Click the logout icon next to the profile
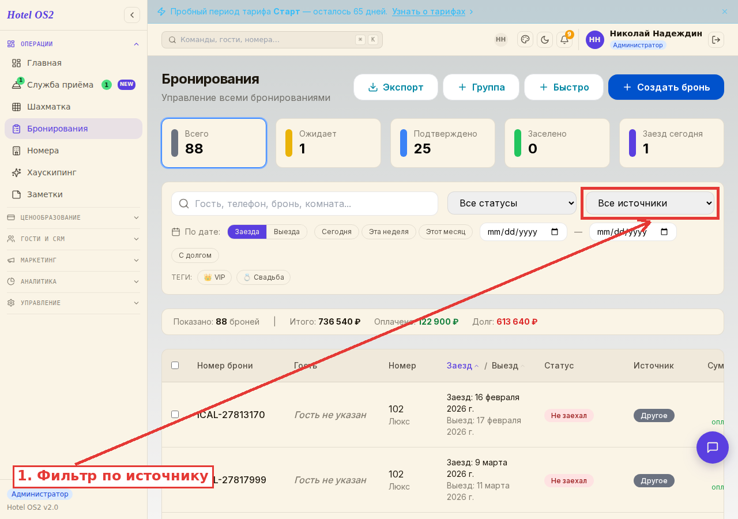738x519 pixels. [x=716, y=39]
